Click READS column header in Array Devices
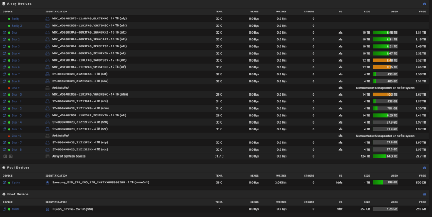 254,12
